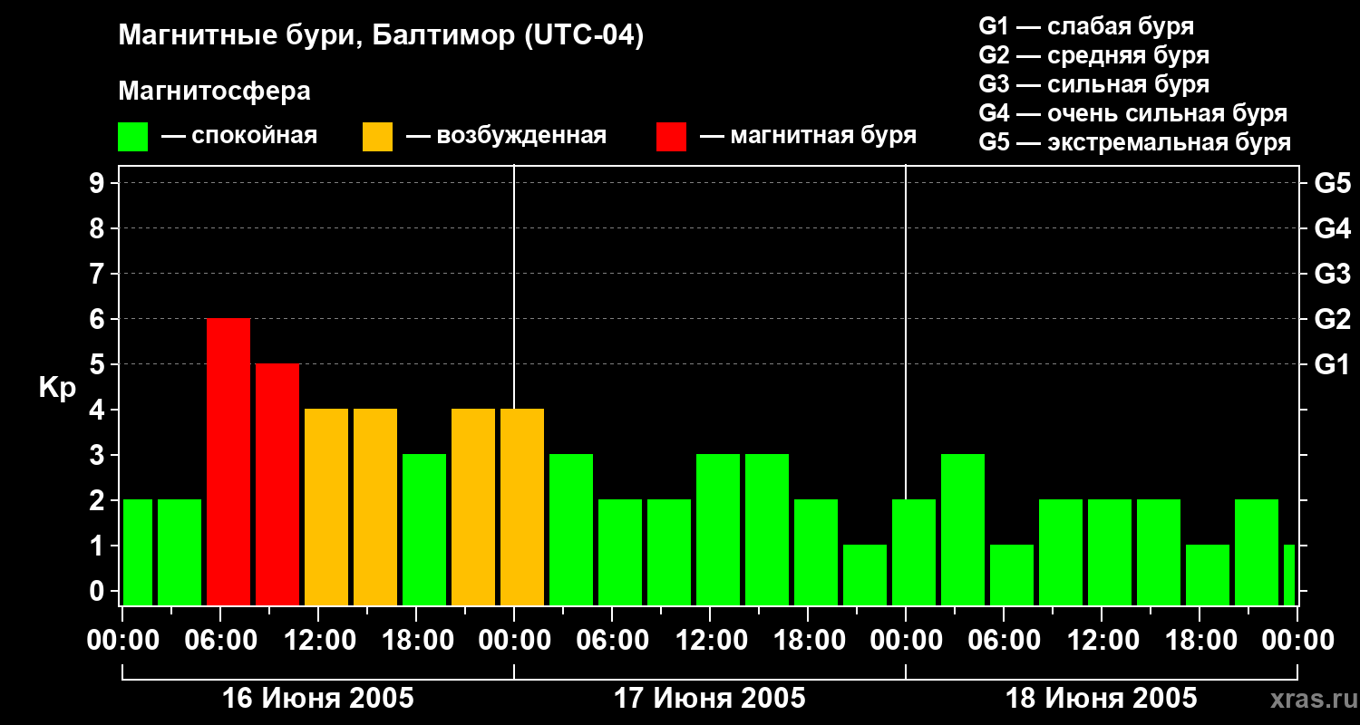Click the orange bar starting at 12:00 on 16 June
1360x725 pixels.
pos(326,507)
